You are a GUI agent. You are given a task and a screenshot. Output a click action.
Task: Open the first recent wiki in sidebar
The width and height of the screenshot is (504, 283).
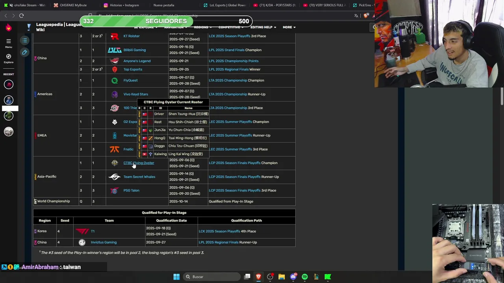(x=9, y=85)
